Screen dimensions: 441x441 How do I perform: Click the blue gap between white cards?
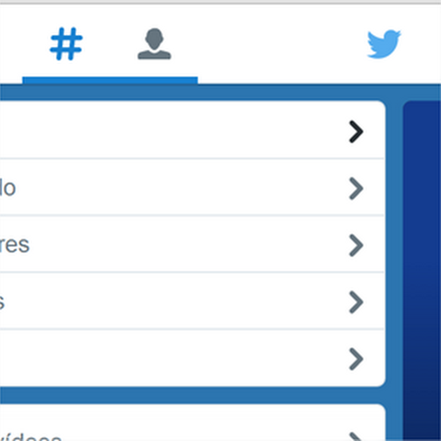pos(192,395)
